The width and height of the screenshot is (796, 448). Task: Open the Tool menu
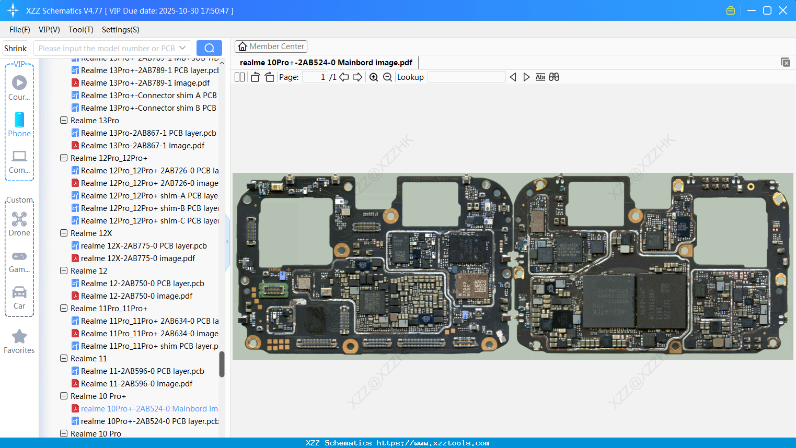[x=80, y=30]
